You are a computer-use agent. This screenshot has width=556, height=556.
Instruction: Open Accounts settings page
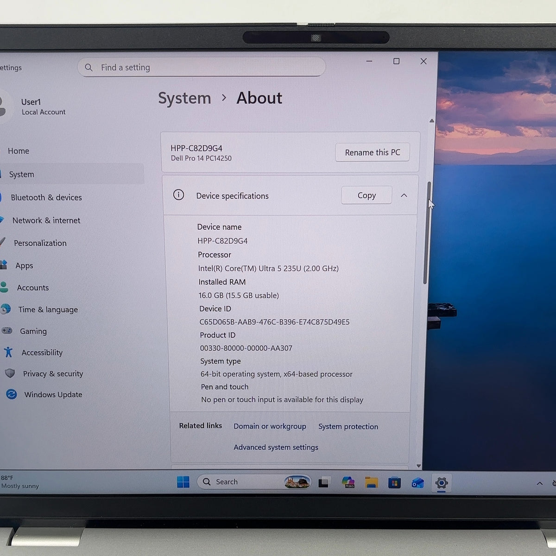click(33, 288)
